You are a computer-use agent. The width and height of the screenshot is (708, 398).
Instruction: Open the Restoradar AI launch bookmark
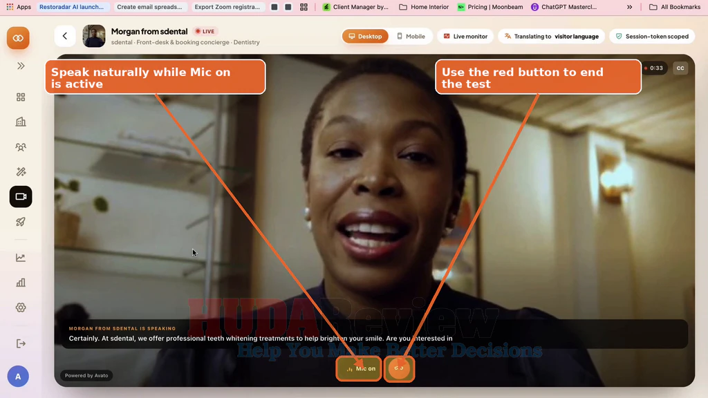[71, 7]
